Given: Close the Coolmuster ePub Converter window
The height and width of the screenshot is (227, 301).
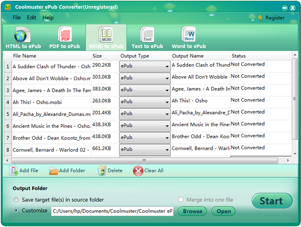Looking at the screenshot, I should (x=292, y=8).
